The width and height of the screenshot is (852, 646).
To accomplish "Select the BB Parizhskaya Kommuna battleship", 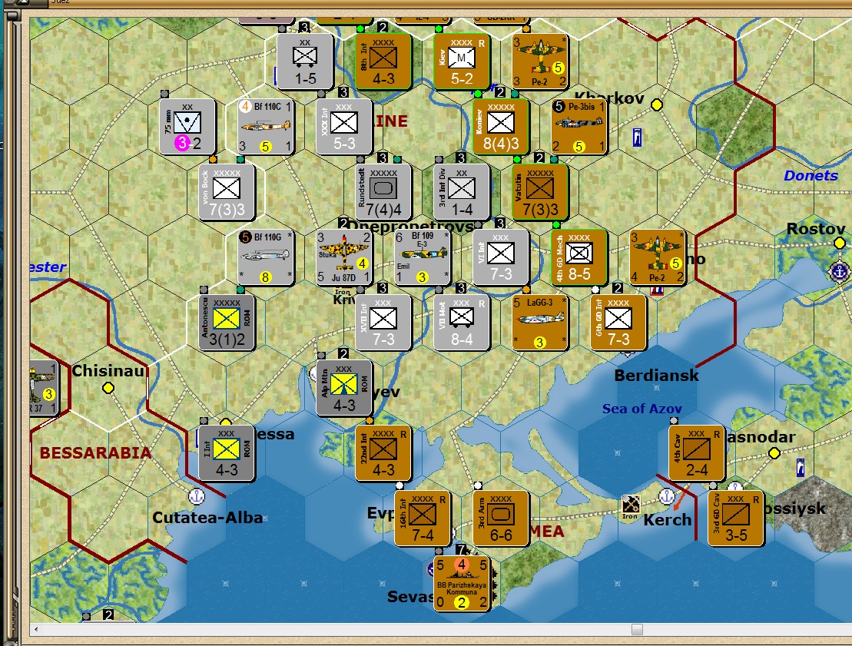I will click(461, 584).
